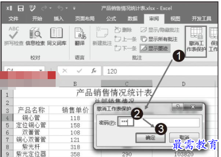Switch to the 数据 ribbon tab
The width and height of the screenshot is (221, 157).
click(x=132, y=19)
